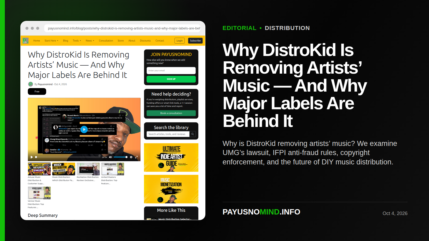Play the video from the control bar

(x=32, y=157)
